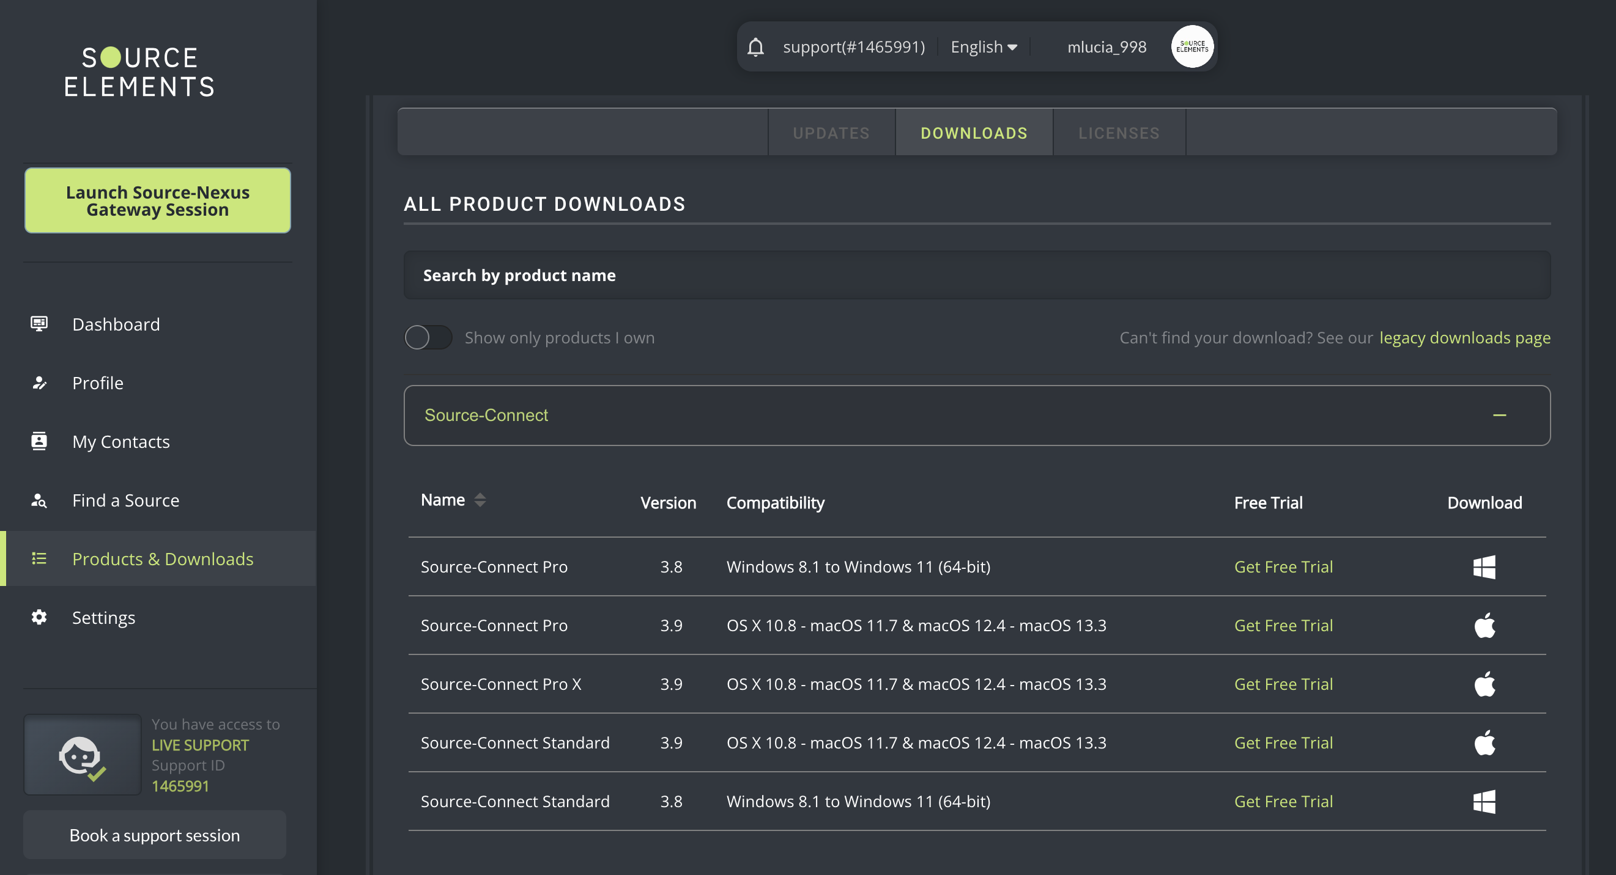Click the Source Elements profile avatar
The height and width of the screenshot is (875, 1616).
click(x=1192, y=47)
